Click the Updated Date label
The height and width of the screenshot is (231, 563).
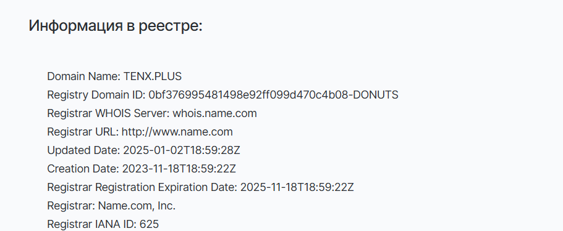pyautogui.click(x=83, y=150)
